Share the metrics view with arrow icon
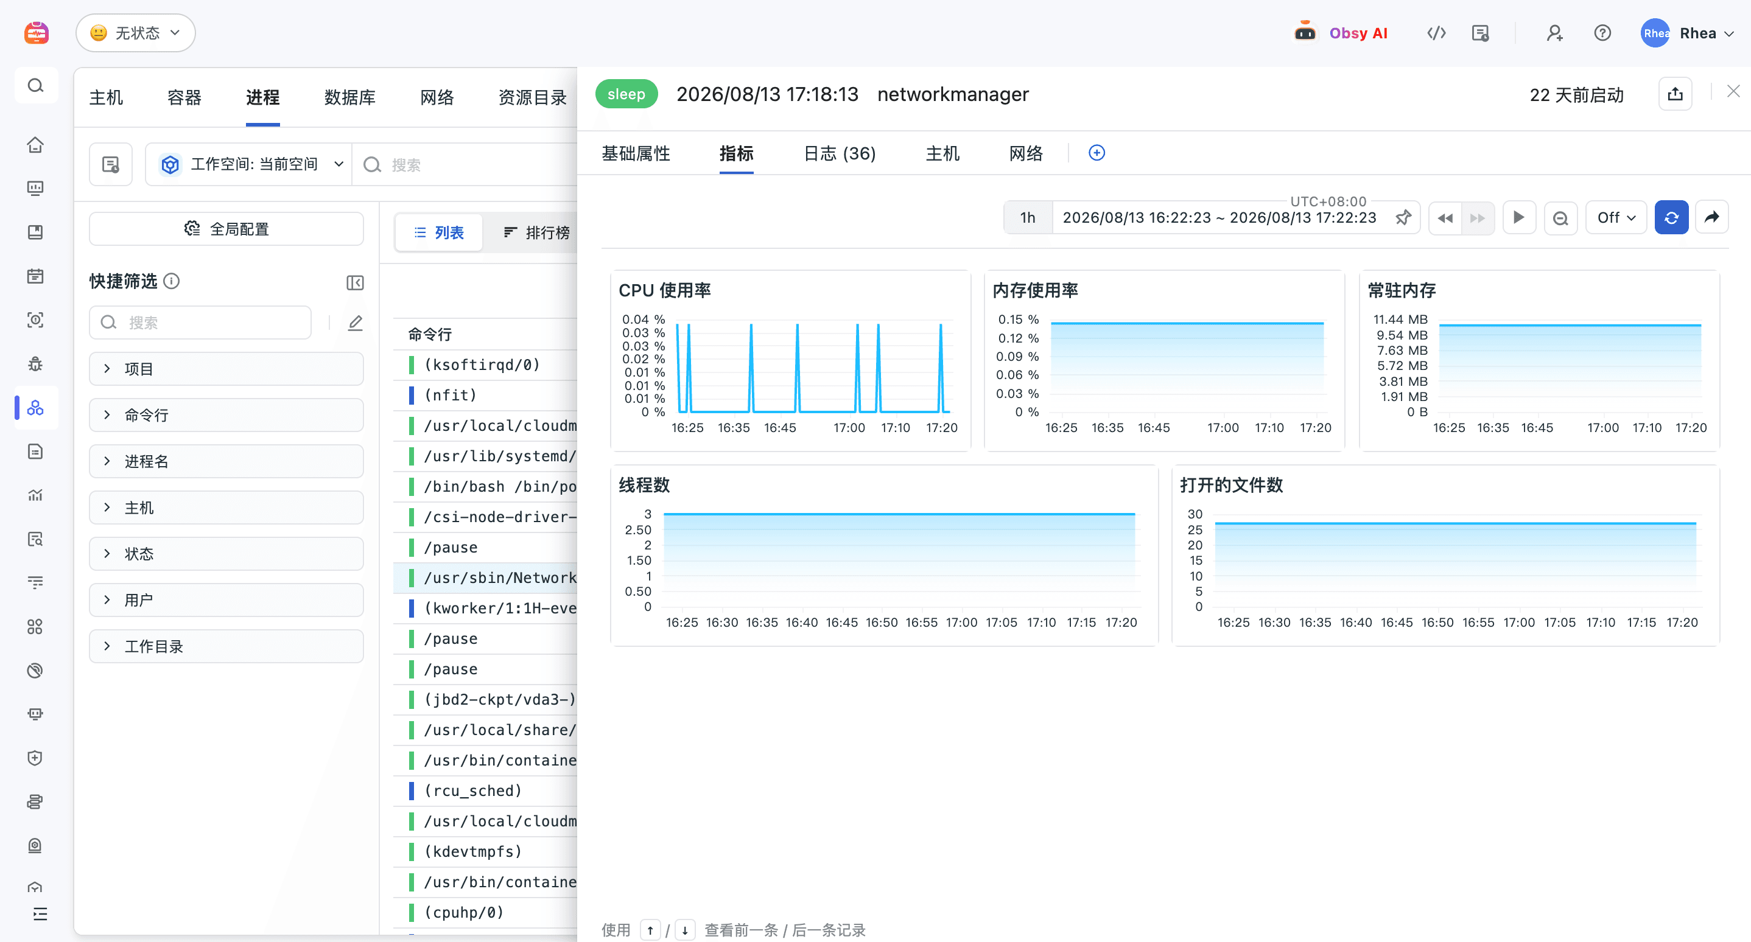Viewport: 1751px width, 942px height. point(1711,217)
